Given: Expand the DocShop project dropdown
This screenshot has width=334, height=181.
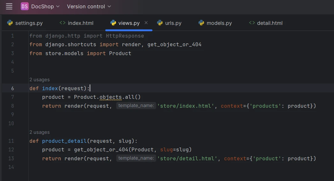Looking at the screenshot, I should tap(45, 6).
